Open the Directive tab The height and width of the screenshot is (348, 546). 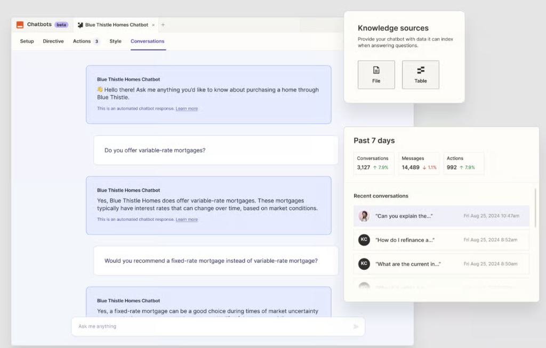point(53,41)
